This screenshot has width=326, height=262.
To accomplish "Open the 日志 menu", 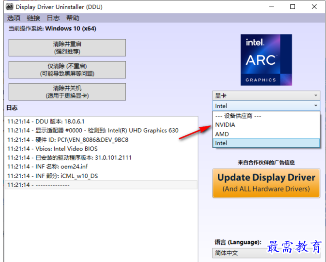I will point(53,18).
